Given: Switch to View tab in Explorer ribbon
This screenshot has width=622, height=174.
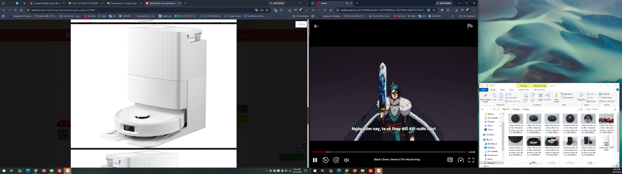Looking at the screenshot, I should 511,90.
